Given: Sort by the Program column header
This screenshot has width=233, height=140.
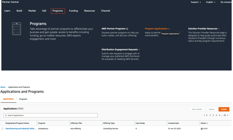Looking at the screenshot, I should 42,123.
